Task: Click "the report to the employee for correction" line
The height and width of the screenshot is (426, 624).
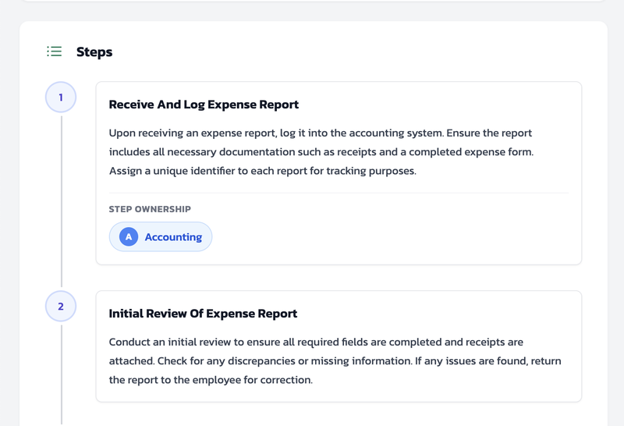Action: pos(211,380)
